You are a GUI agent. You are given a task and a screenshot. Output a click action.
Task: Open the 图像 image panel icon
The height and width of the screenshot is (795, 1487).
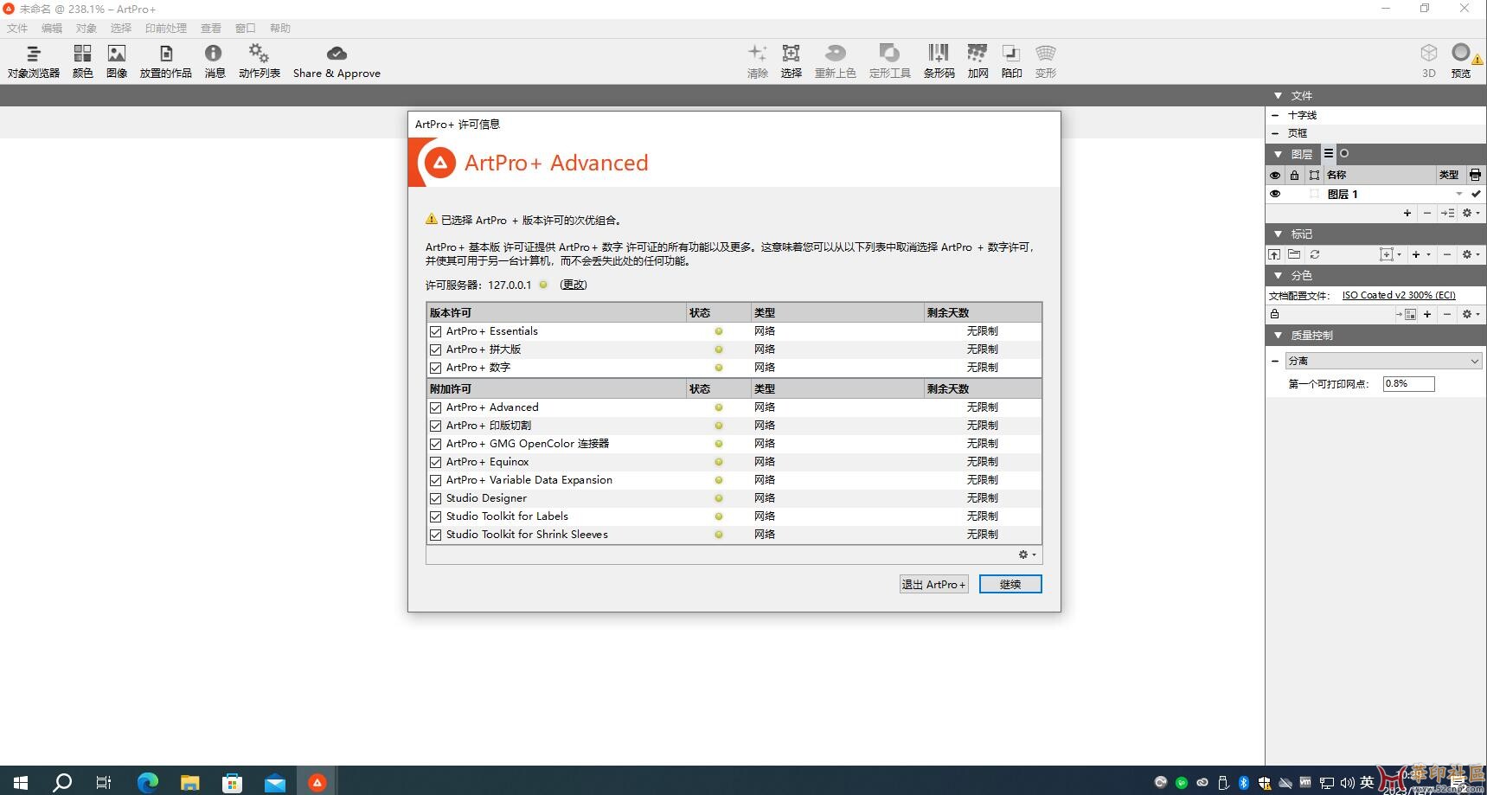117,61
